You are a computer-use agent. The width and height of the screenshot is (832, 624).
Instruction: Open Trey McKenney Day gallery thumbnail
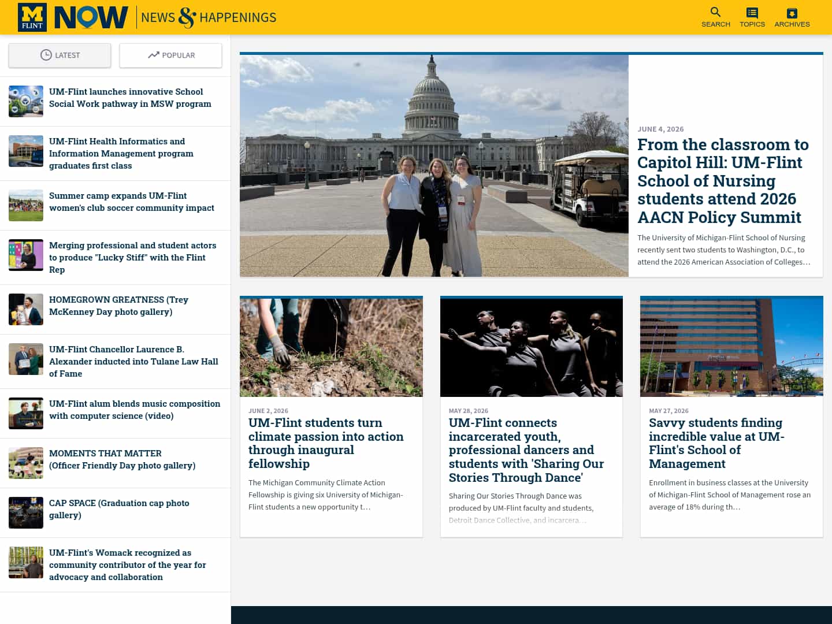(26, 309)
